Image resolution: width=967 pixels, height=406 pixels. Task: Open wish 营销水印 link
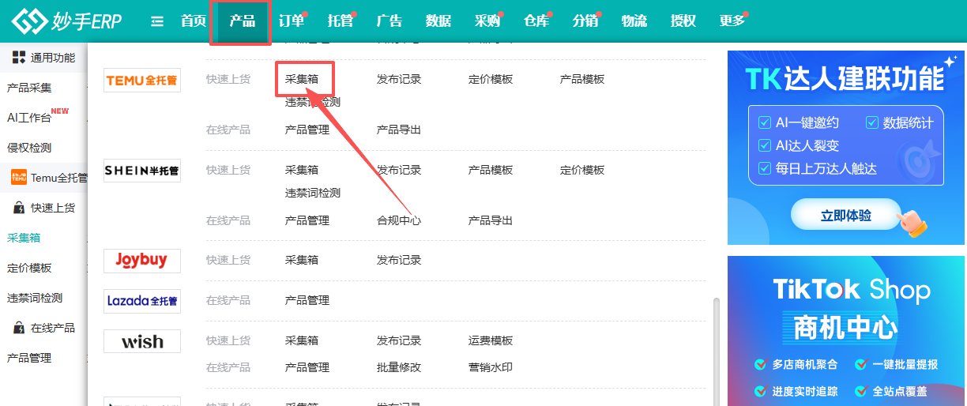491,367
